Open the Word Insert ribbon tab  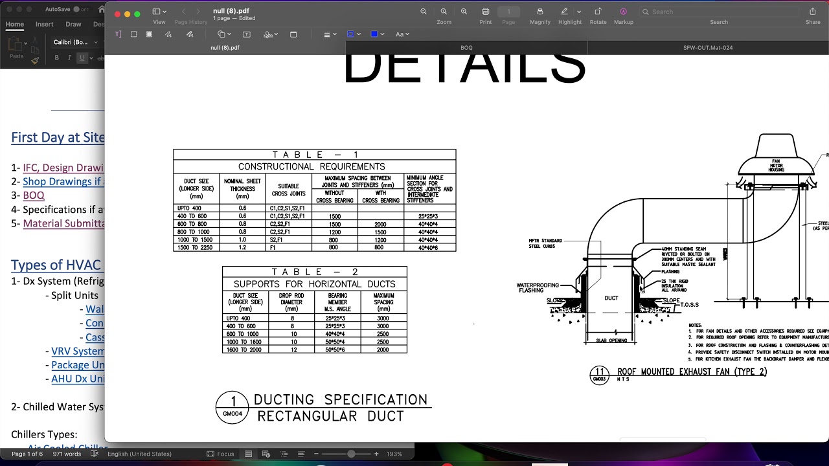tap(45, 24)
